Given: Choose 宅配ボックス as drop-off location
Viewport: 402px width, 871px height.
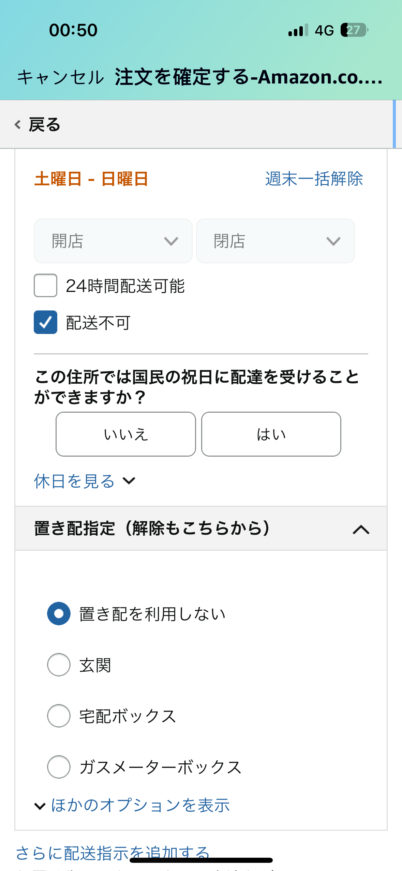Looking at the screenshot, I should tap(59, 716).
